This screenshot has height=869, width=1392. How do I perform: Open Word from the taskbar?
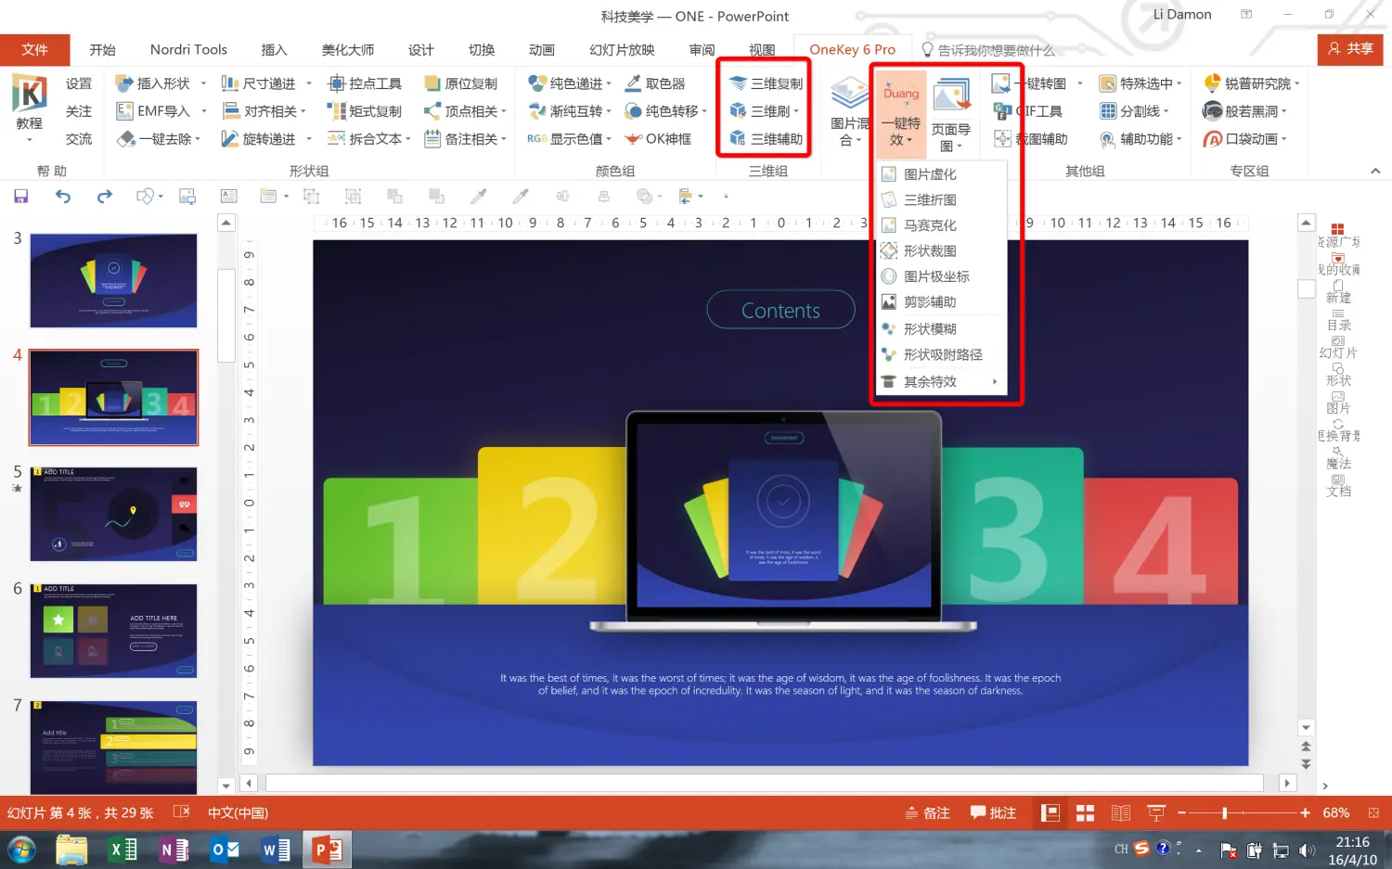point(276,849)
